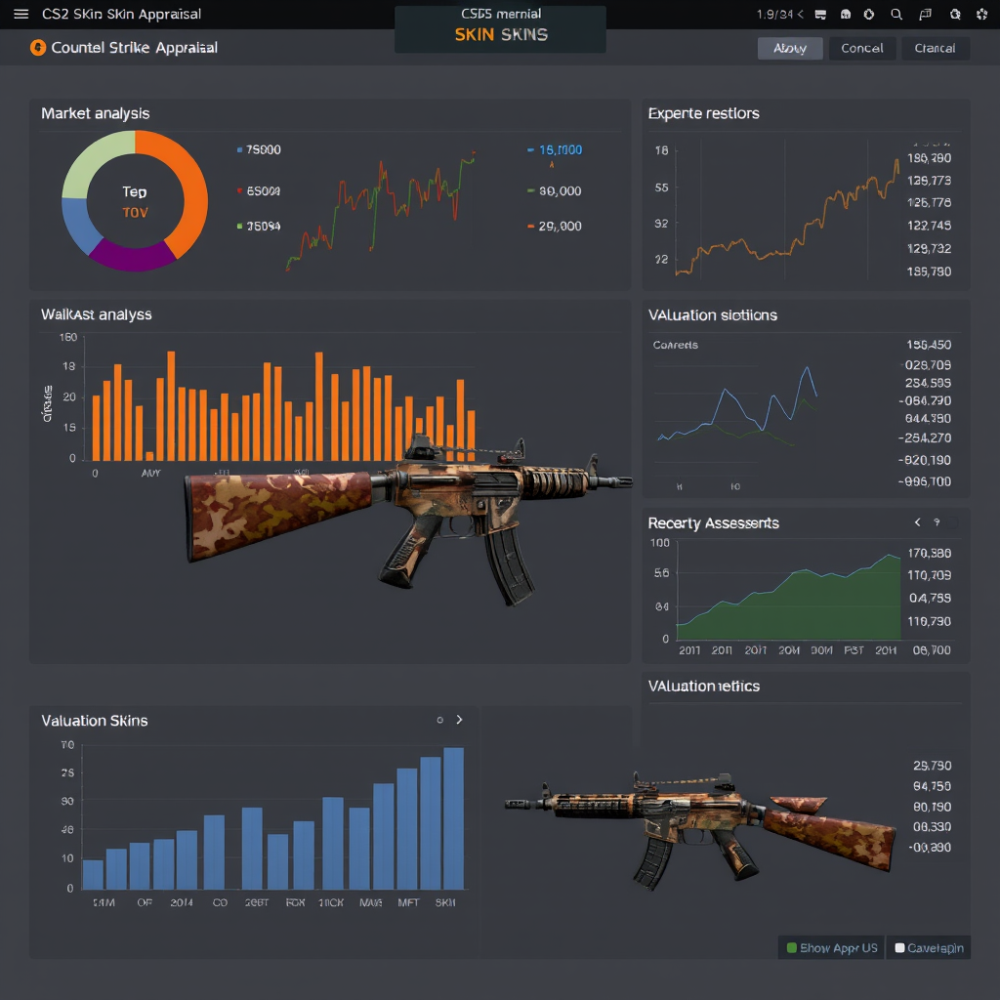Click the 2014 axis label in Valuation Skins
1000x1000 pixels.
[x=181, y=902]
